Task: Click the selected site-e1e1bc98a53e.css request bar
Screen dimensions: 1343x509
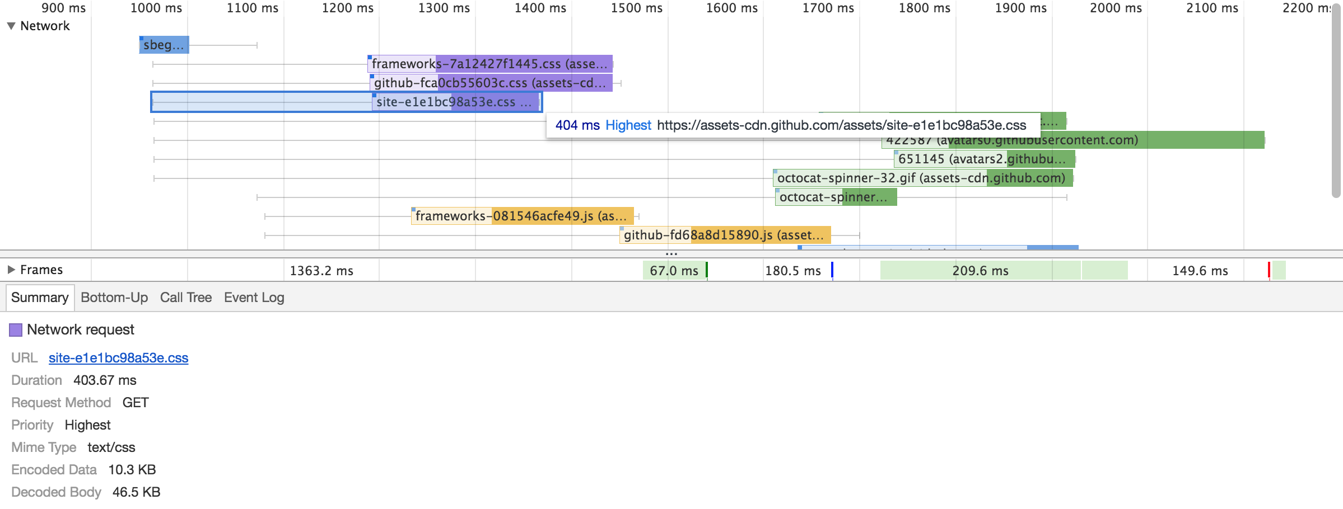Action: 455,102
